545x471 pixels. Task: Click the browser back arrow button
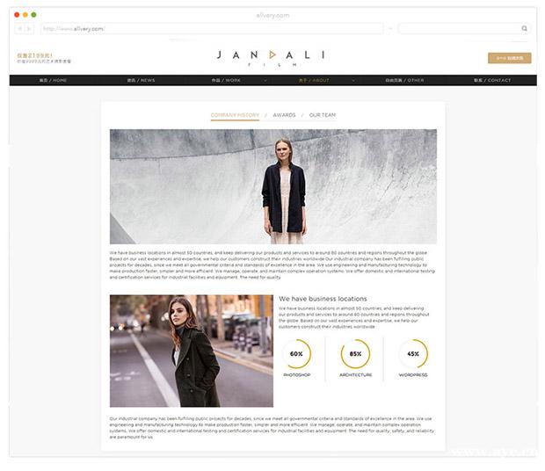[x=19, y=28]
